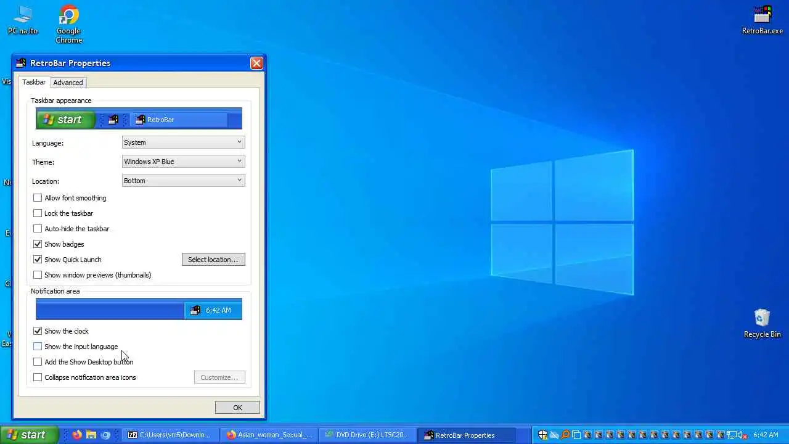Enable Allow font smoothing checkbox

tap(38, 198)
